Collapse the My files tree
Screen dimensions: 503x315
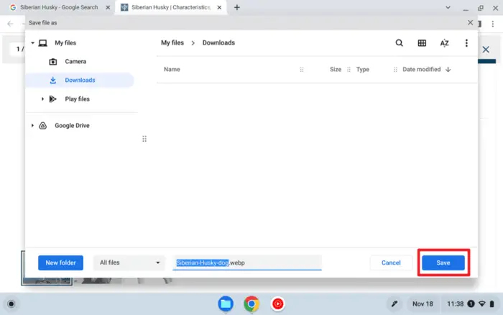coord(32,42)
